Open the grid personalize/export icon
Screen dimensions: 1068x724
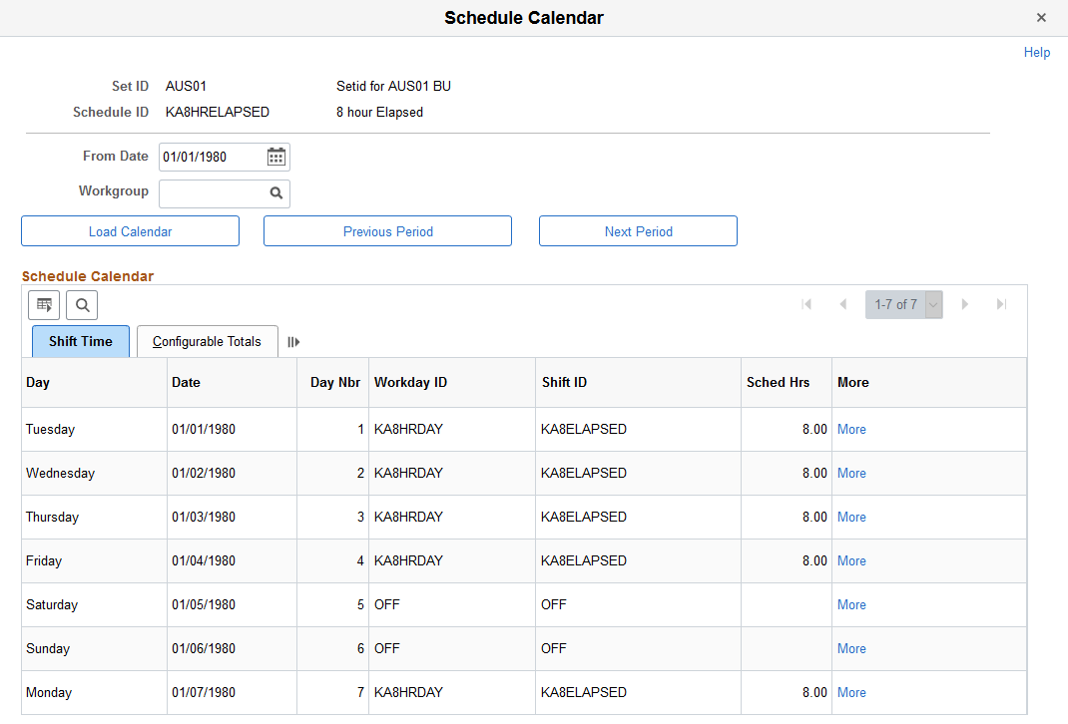(44, 305)
